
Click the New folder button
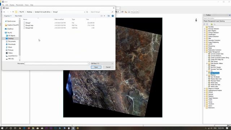(18, 16)
